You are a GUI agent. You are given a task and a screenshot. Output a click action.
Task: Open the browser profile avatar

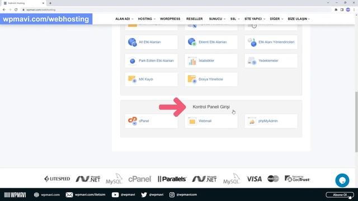point(348,10)
